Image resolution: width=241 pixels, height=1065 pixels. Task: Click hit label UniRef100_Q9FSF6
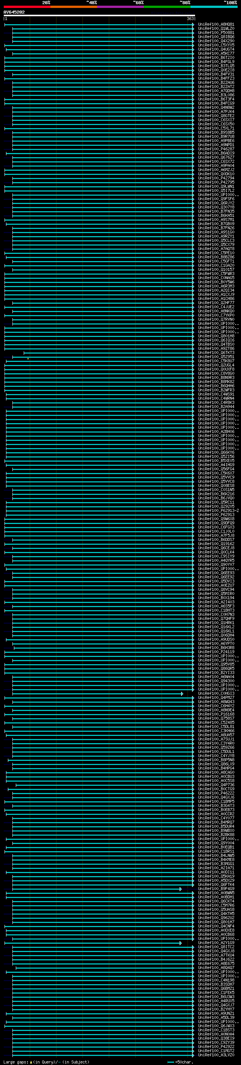[216, 199]
